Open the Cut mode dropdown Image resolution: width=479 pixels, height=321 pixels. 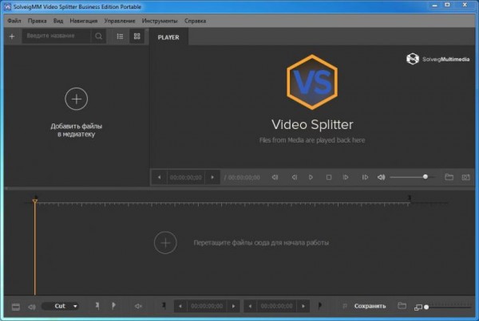(60, 306)
